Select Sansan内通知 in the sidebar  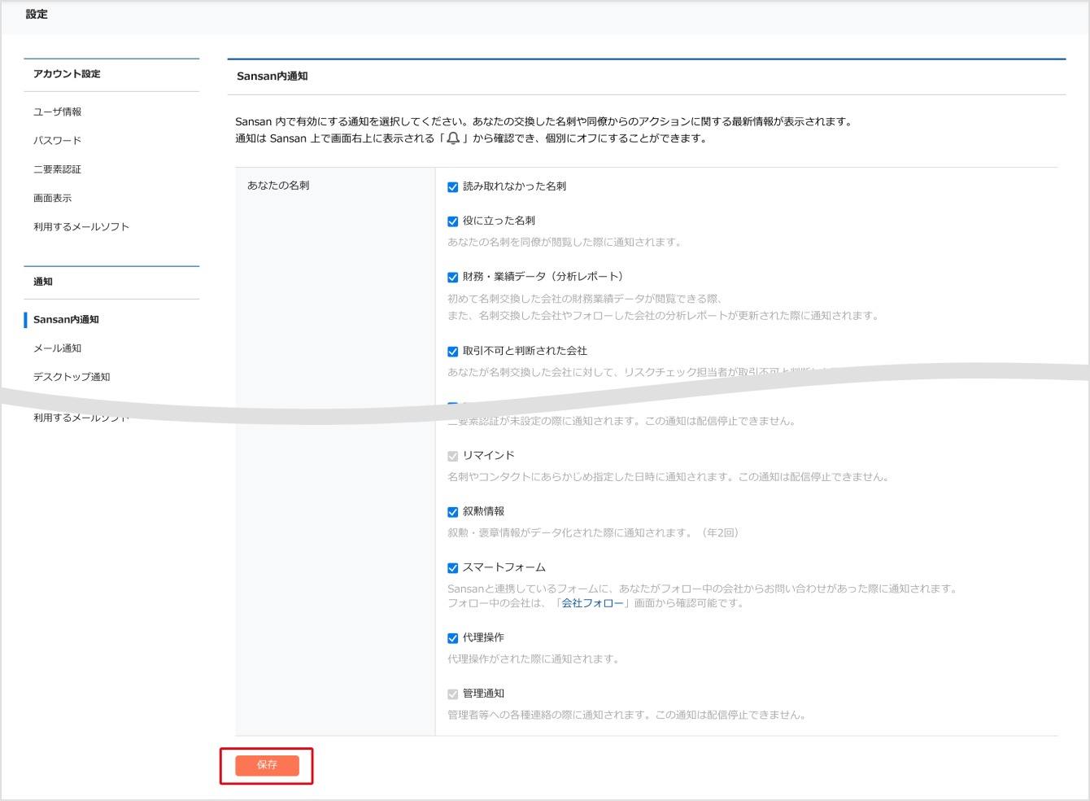tap(66, 319)
